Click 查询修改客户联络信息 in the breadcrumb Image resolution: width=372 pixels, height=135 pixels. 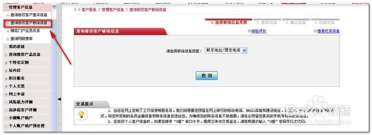click(x=148, y=10)
